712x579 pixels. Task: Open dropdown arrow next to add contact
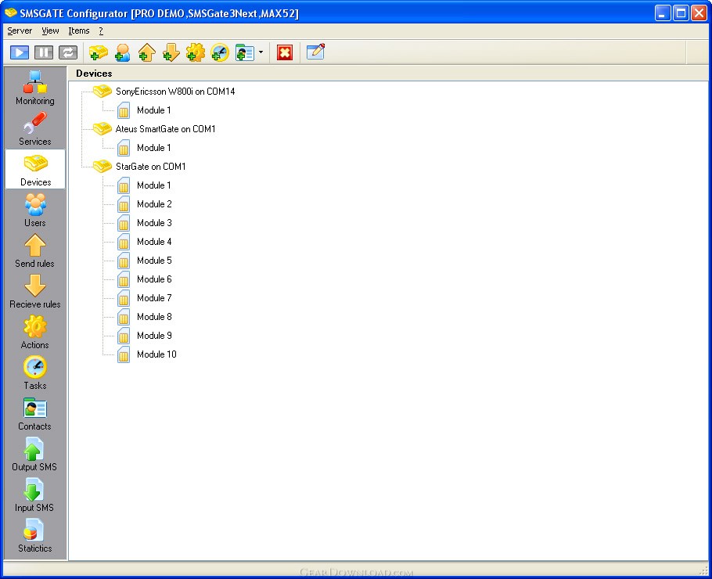pyautogui.click(x=261, y=52)
